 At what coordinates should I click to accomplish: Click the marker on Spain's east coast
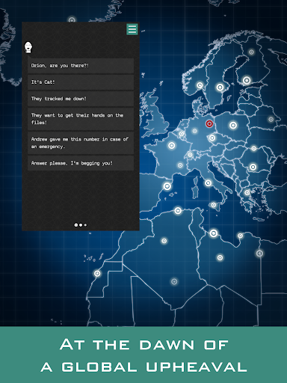click(x=167, y=186)
